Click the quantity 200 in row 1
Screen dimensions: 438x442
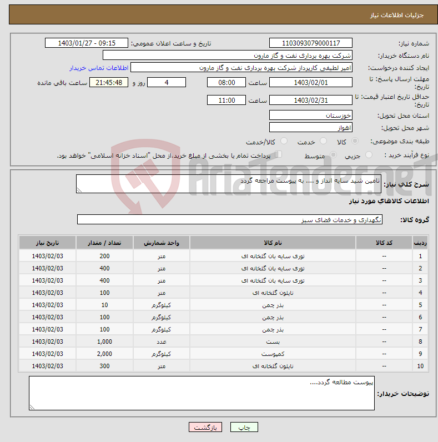[104, 256]
